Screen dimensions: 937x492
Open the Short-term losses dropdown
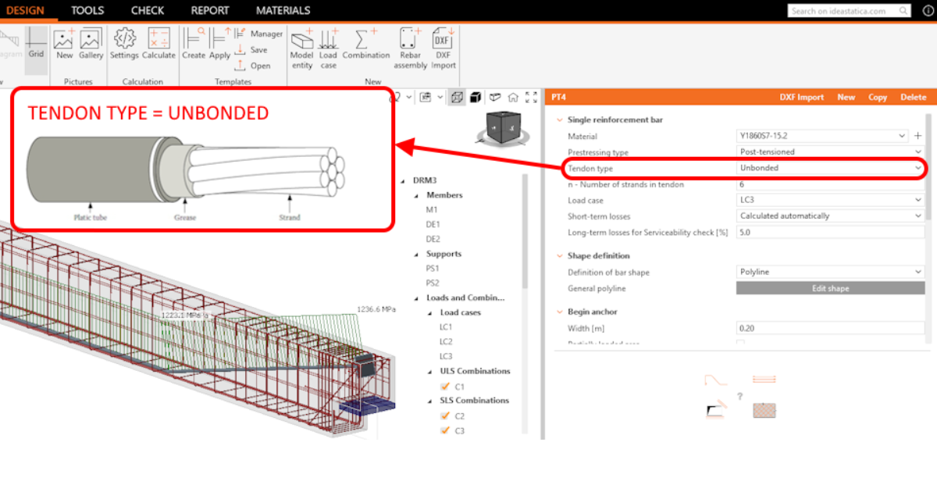tap(830, 216)
